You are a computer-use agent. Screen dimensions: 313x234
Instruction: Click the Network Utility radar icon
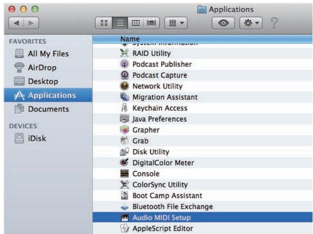click(x=124, y=86)
